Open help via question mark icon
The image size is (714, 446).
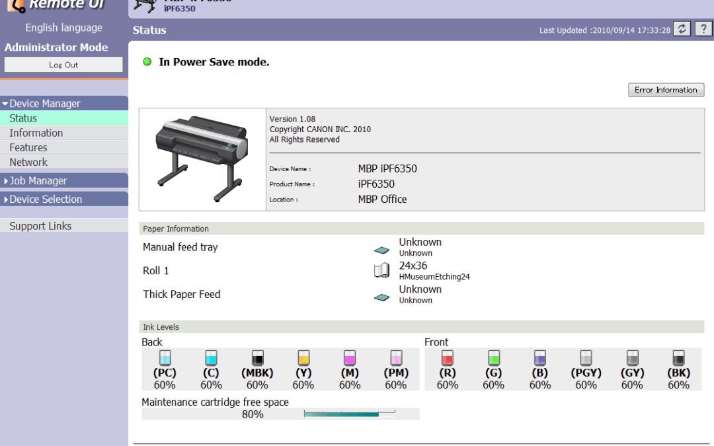tap(702, 30)
